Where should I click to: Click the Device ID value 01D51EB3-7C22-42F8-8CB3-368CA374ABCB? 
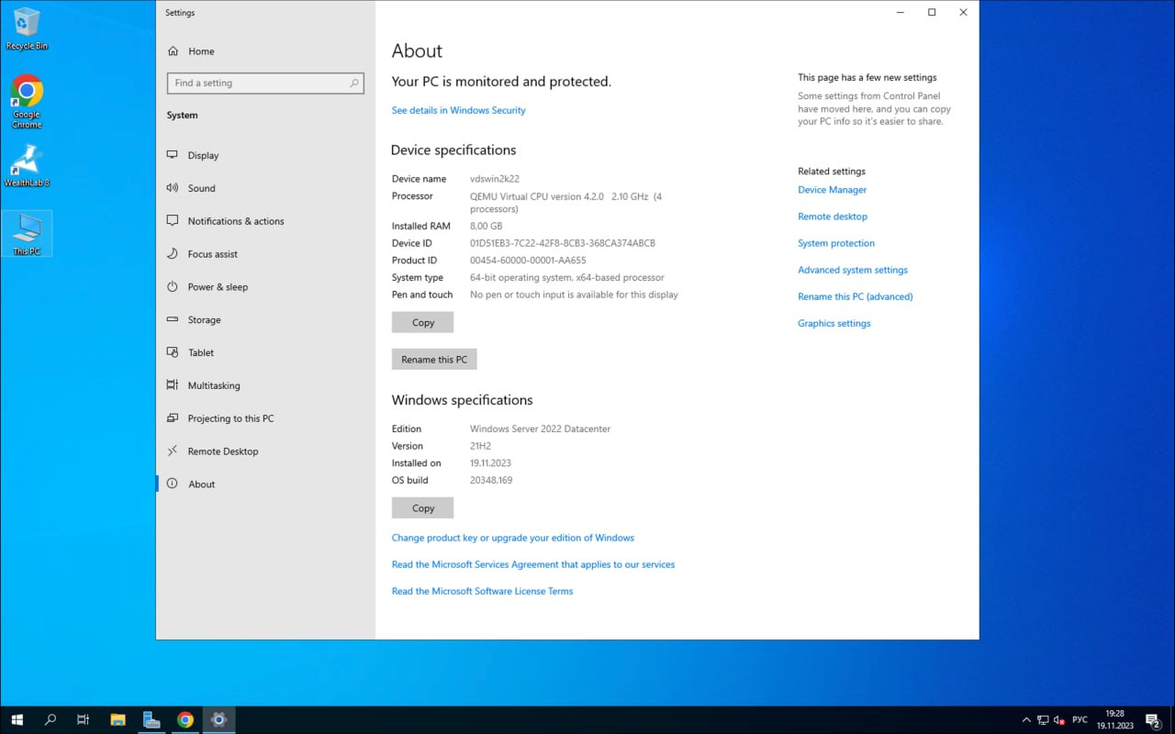pyautogui.click(x=563, y=243)
